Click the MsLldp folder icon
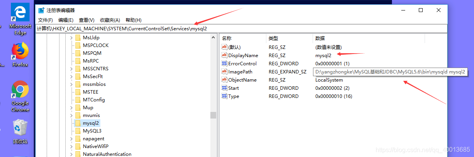 (78, 38)
